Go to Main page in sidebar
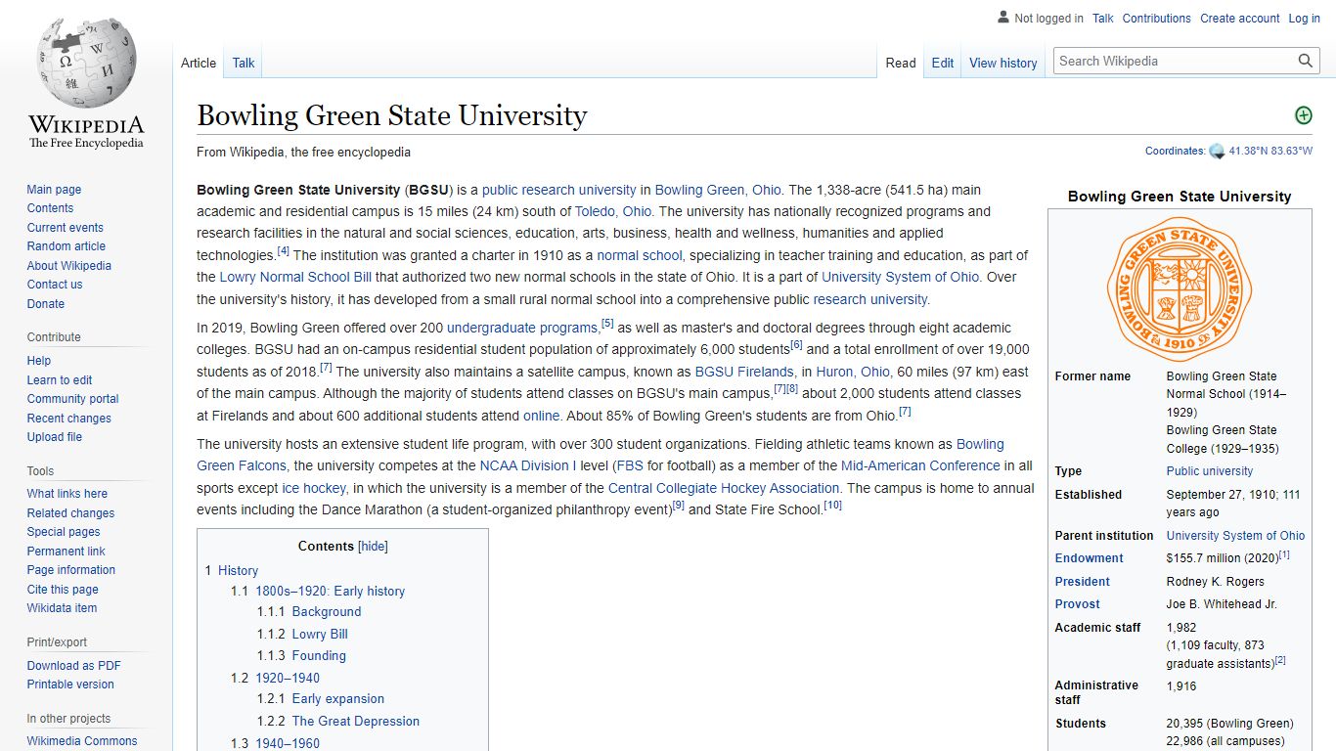The image size is (1336, 751). point(54,190)
